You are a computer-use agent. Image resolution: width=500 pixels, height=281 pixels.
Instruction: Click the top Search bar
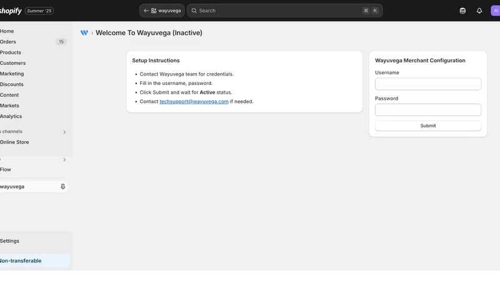[284, 11]
